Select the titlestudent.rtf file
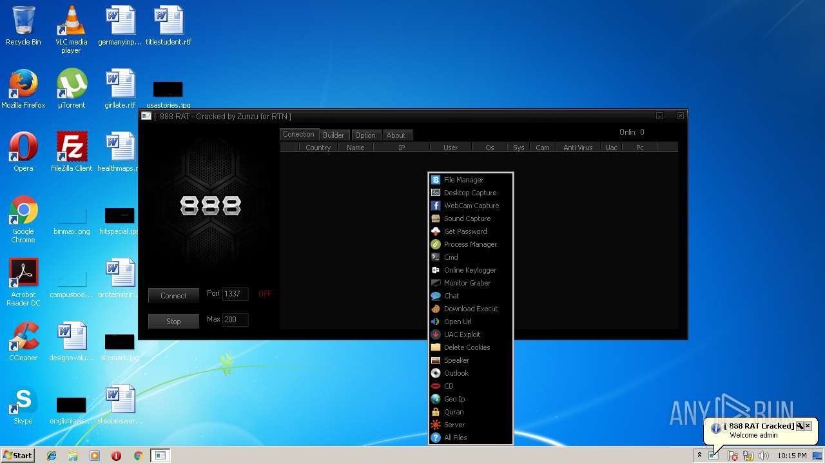Screen dimensions: 825x464 (x=168, y=26)
